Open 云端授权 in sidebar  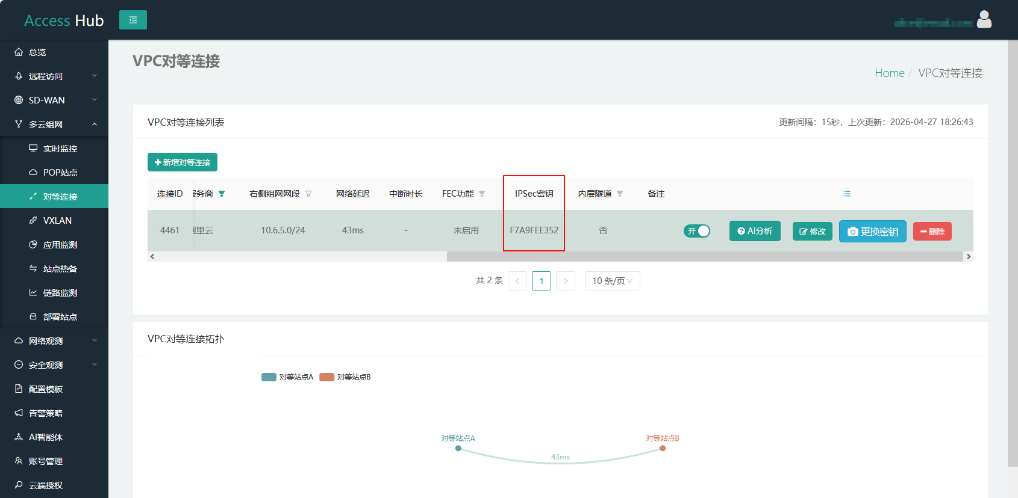54,485
